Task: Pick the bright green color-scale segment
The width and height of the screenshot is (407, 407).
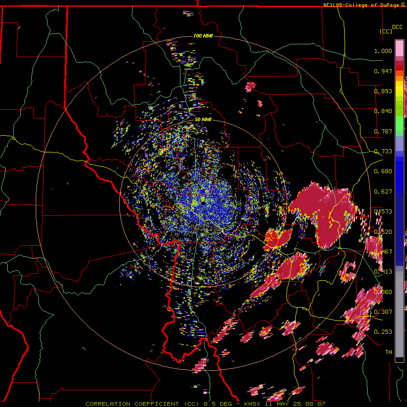Action: click(399, 123)
